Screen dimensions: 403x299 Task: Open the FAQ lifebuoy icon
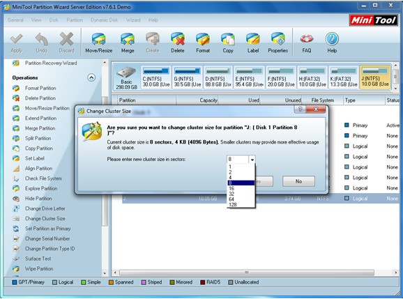(307, 39)
